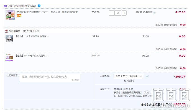Click the D11赠套卖 label
The image size is (192, 110).
(14, 31)
